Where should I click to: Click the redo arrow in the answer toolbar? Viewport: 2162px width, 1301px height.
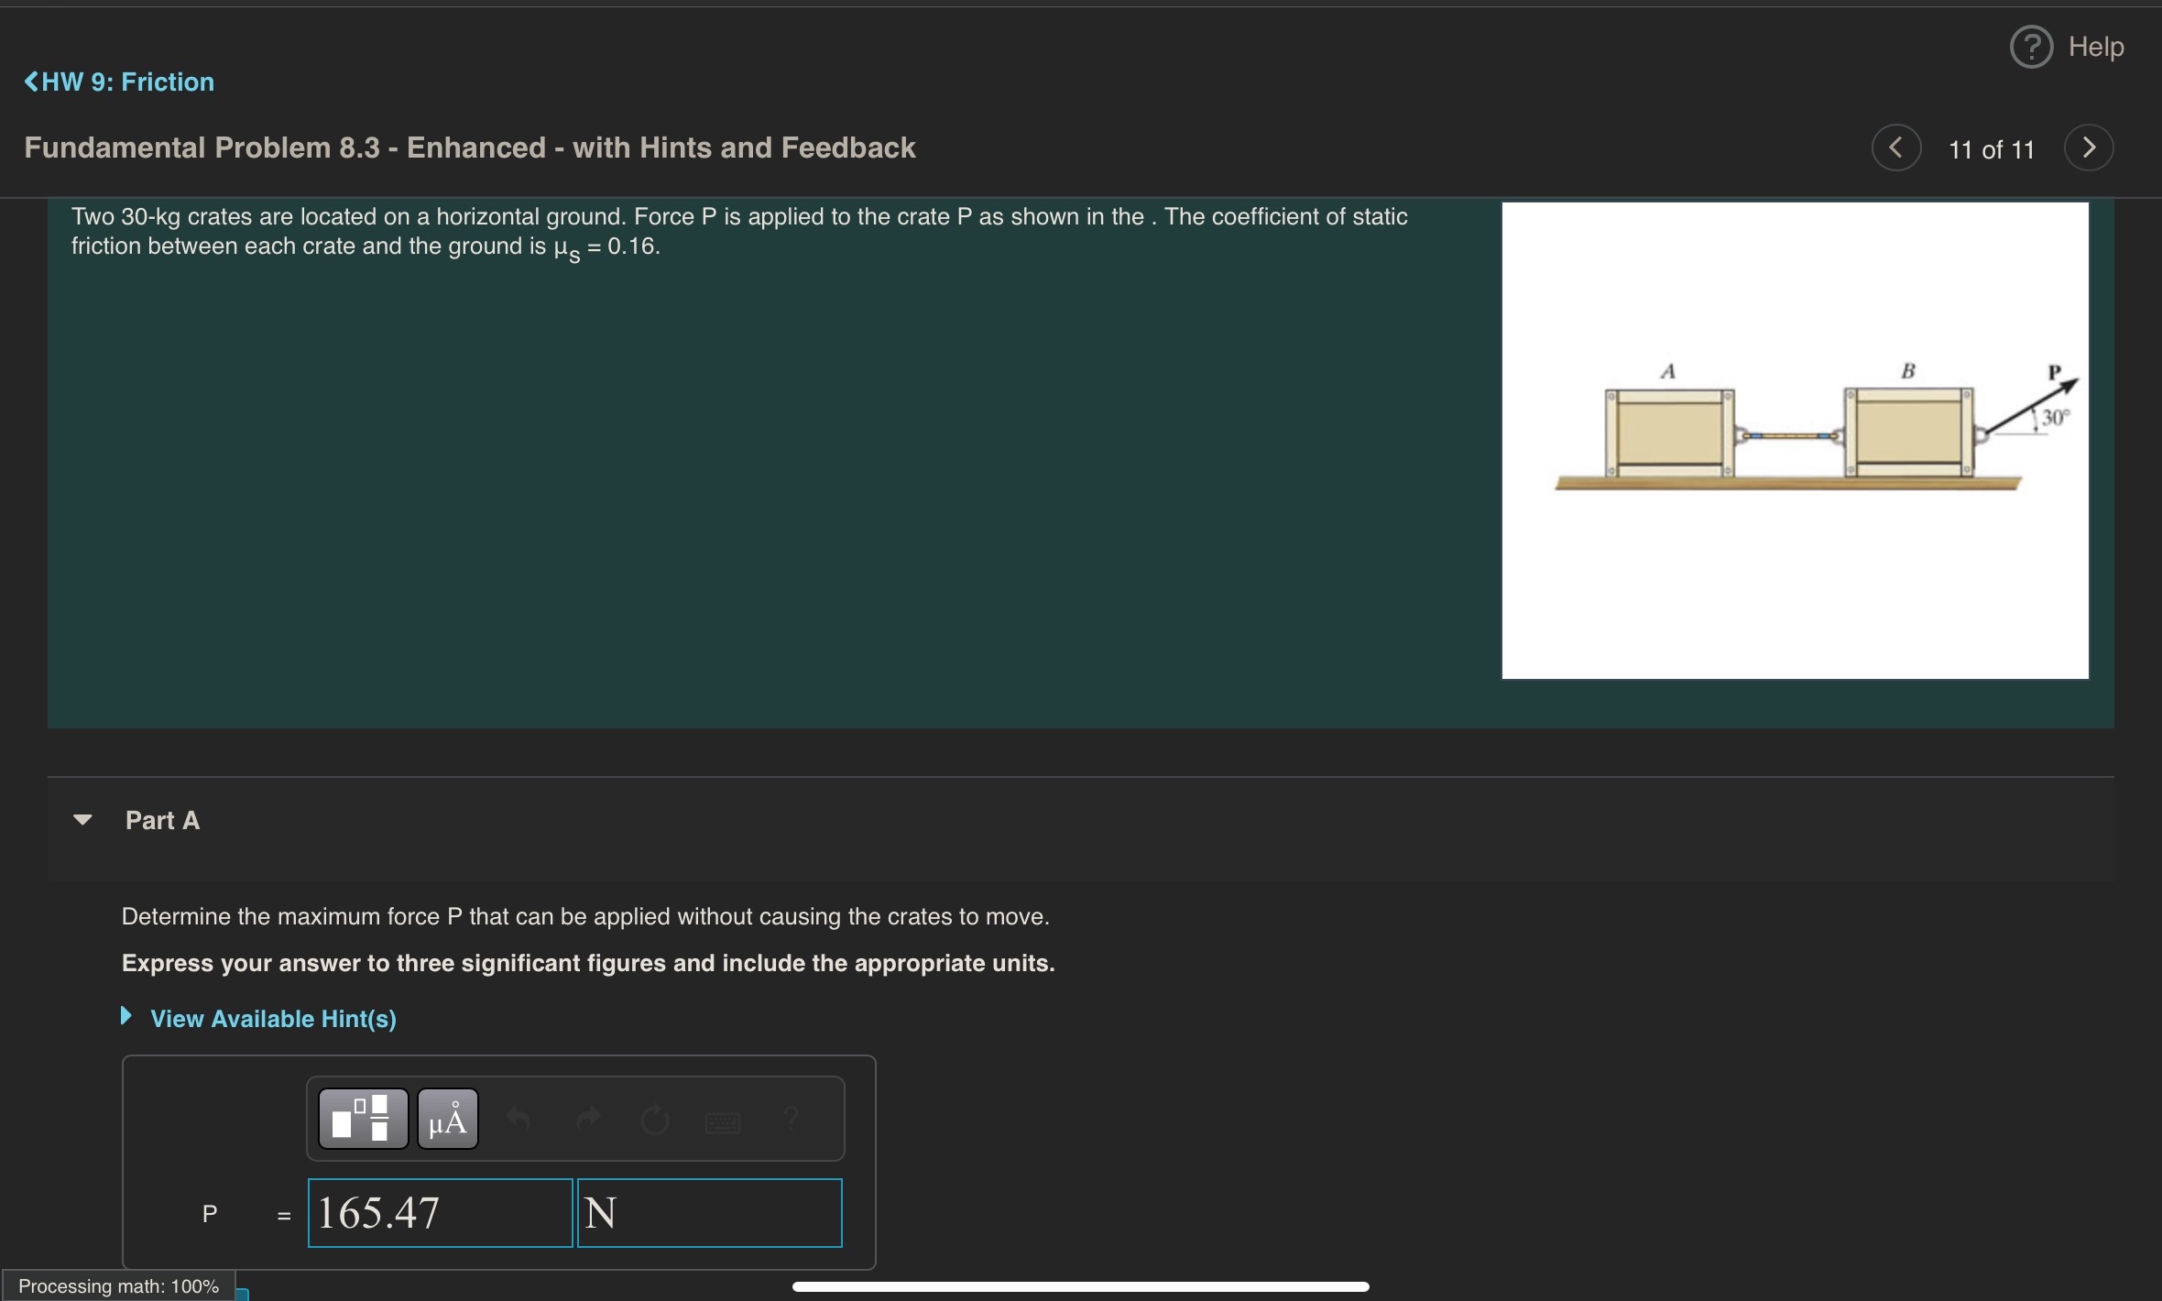(x=589, y=1118)
